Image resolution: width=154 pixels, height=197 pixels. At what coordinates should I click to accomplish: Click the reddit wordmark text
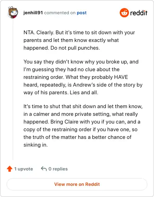point(139,13)
